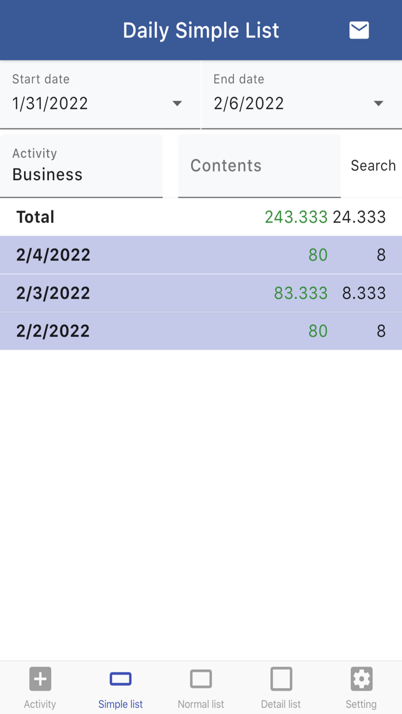Expand the End date dropdown arrow
This screenshot has height=714, width=402.
(x=378, y=104)
